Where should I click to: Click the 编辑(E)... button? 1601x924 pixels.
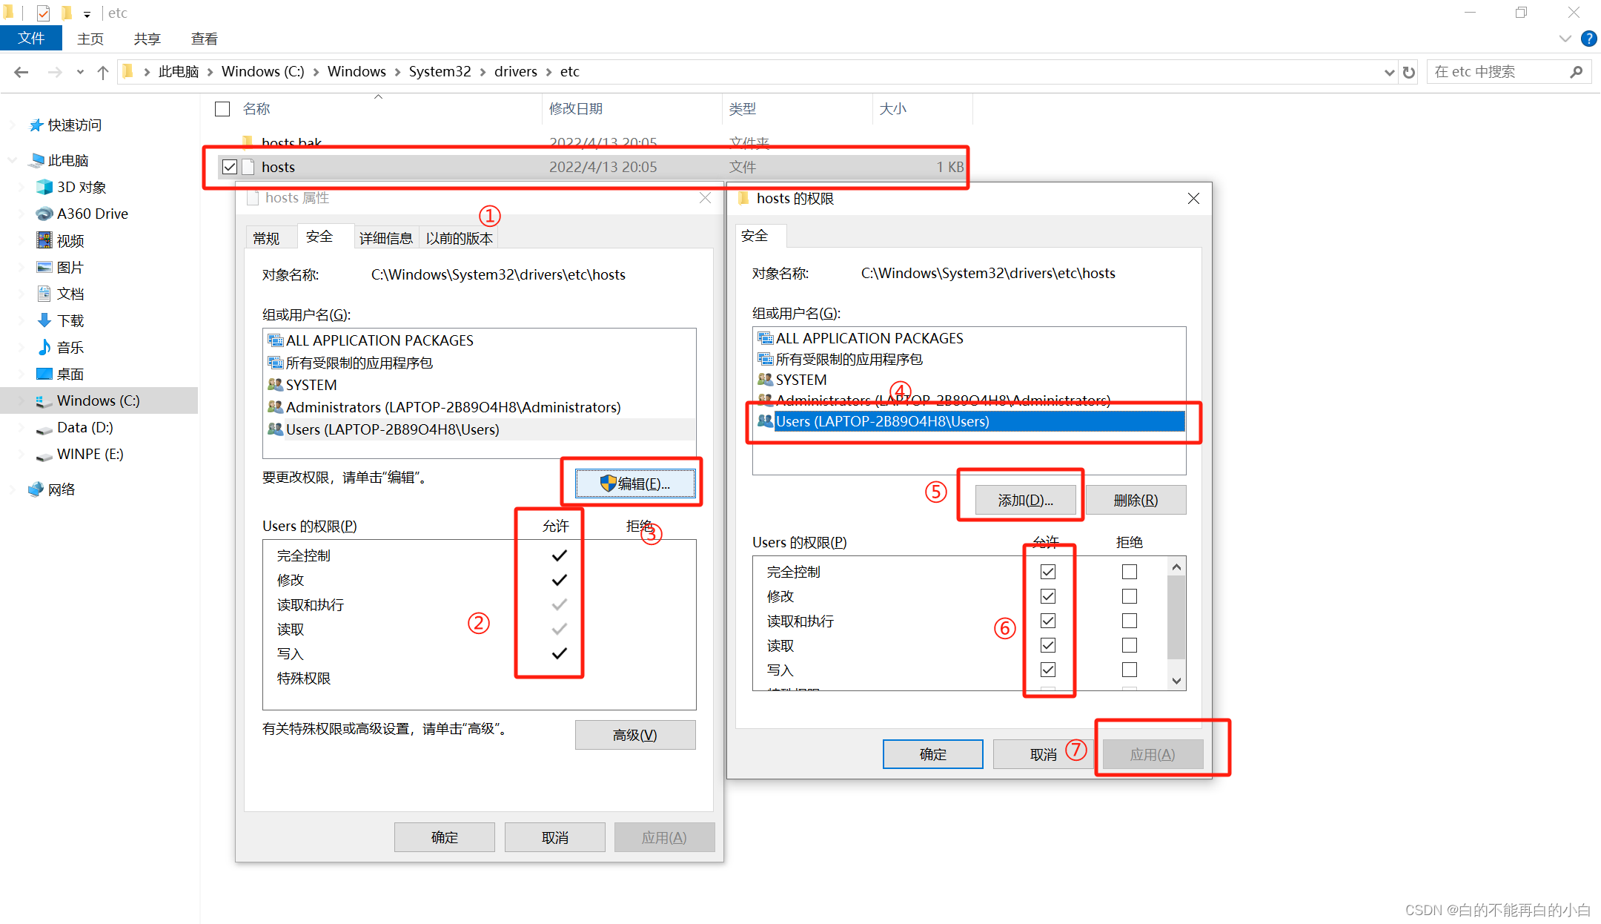(634, 484)
